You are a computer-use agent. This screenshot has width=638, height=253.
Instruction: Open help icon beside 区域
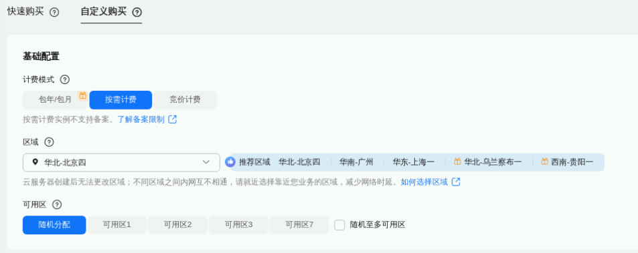coord(50,142)
